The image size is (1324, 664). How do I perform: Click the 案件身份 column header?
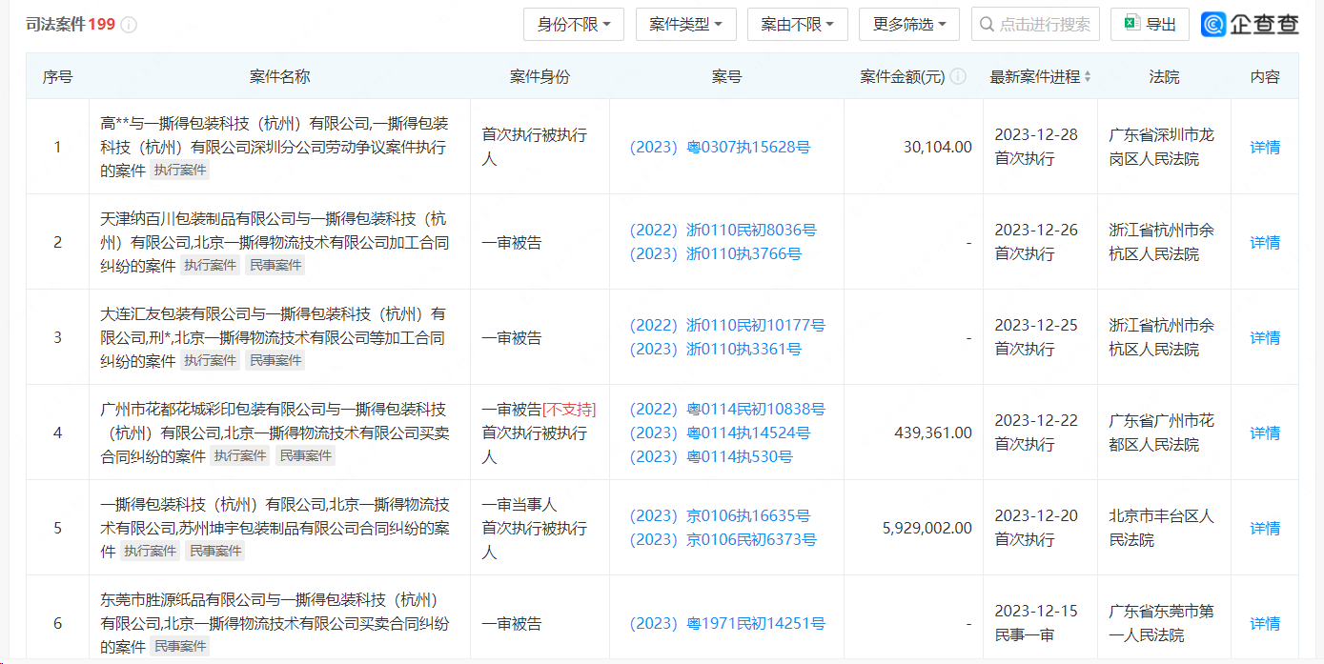[x=540, y=76]
